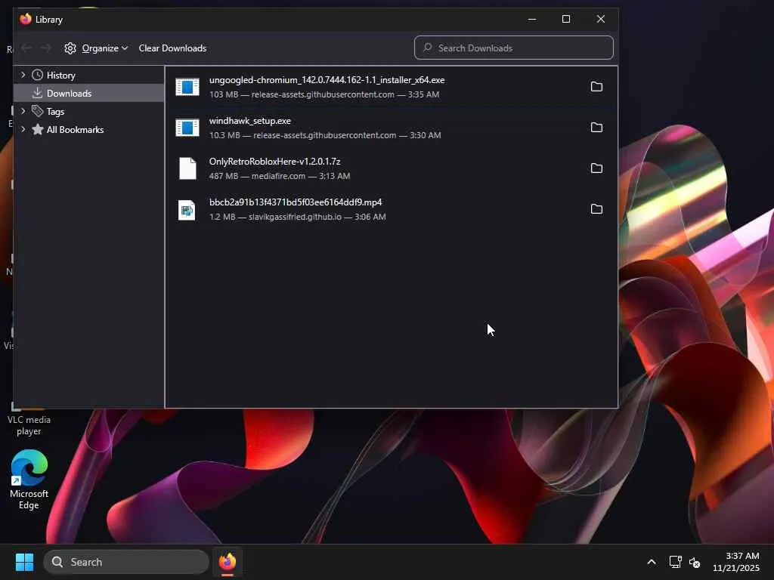Click the network status tray icon
Viewport: 774px width, 580px height.
click(675, 562)
